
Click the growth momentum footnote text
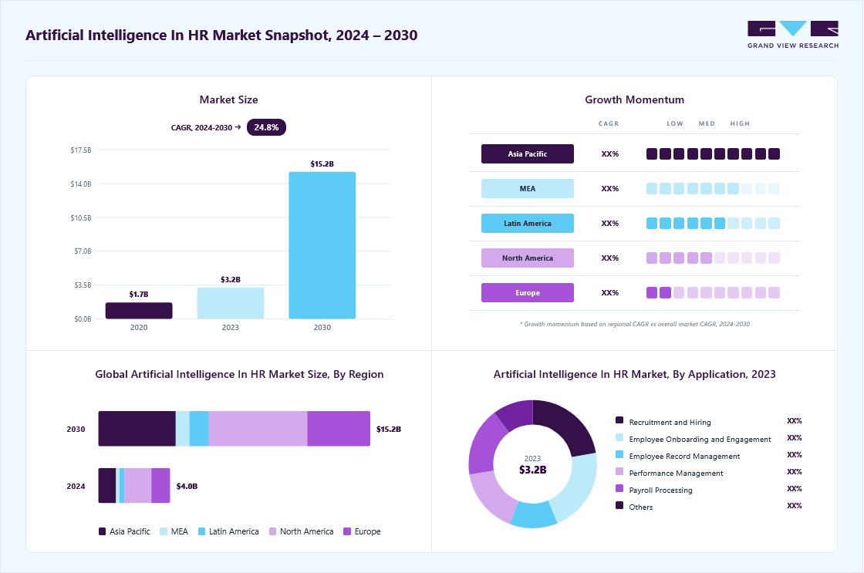click(635, 324)
